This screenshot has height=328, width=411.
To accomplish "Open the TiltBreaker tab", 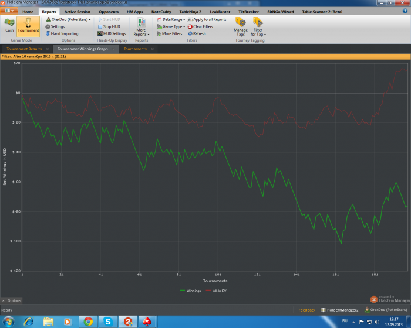I will click(x=248, y=12).
